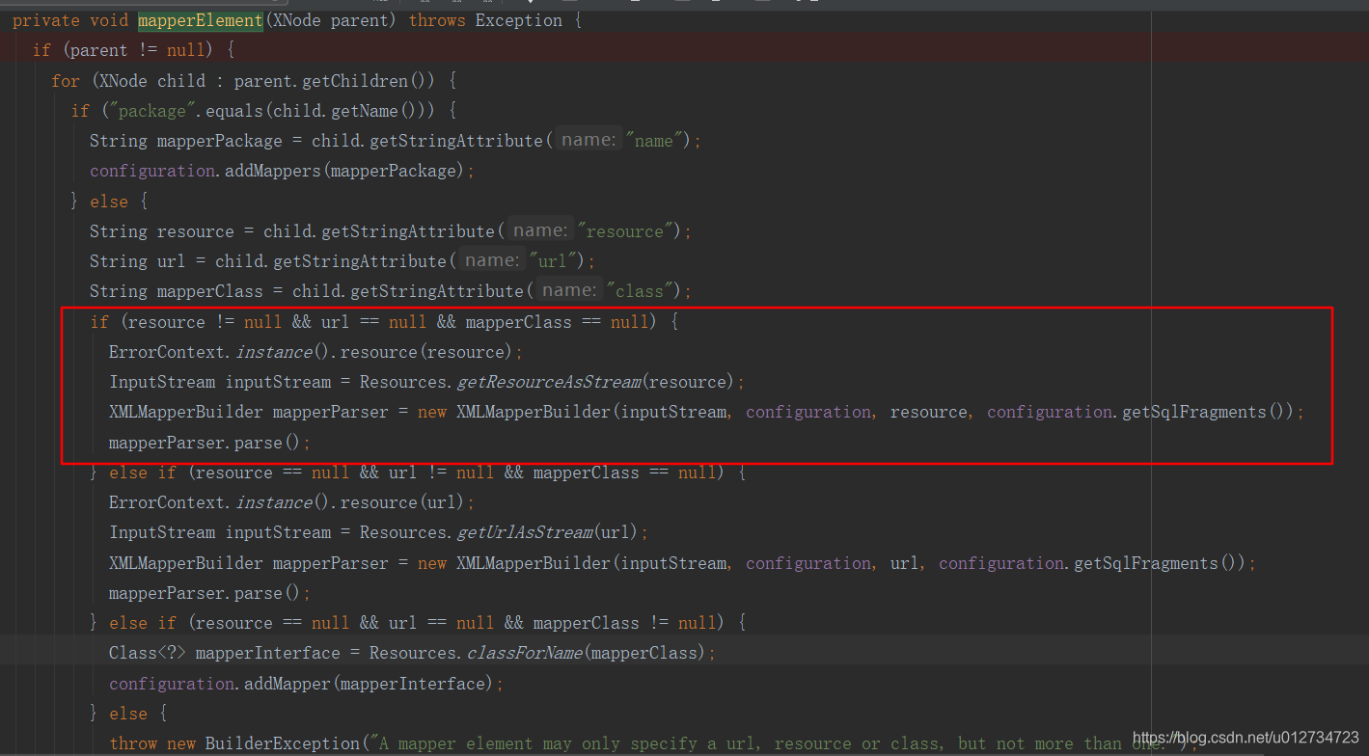Click the 'throw new' keywords
The height and width of the screenshot is (756, 1369).
[x=152, y=743]
